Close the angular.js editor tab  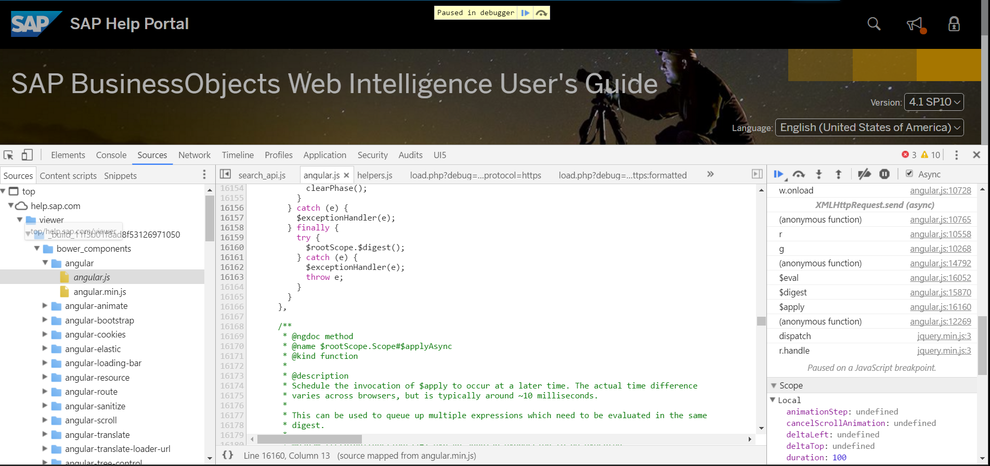tap(346, 176)
